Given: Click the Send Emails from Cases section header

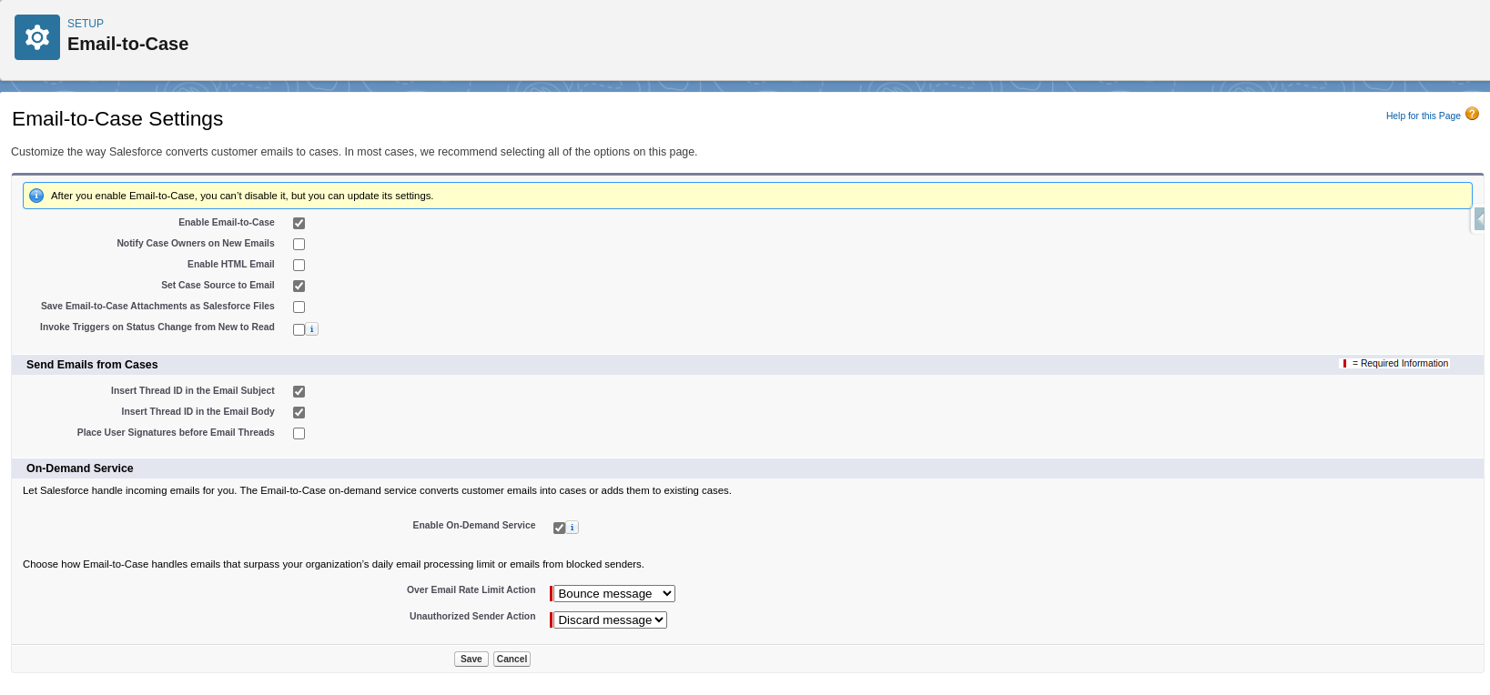Looking at the screenshot, I should pyautogui.click(x=92, y=365).
